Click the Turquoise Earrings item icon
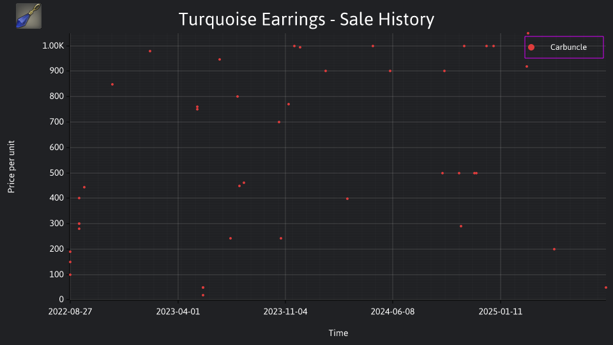The width and height of the screenshot is (613, 345). pos(29,16)
